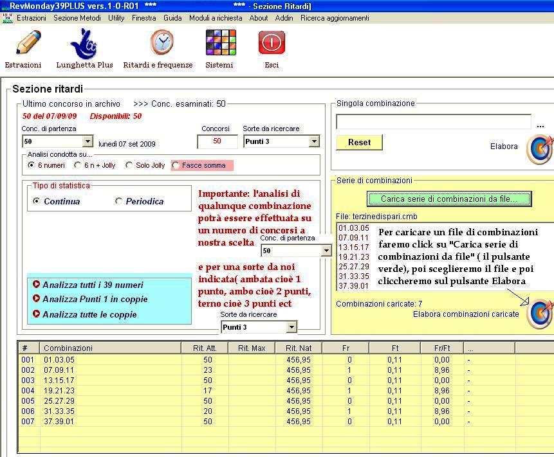Open the Addin menu
The width and height of the screenshot is (554, 457).
284,18
